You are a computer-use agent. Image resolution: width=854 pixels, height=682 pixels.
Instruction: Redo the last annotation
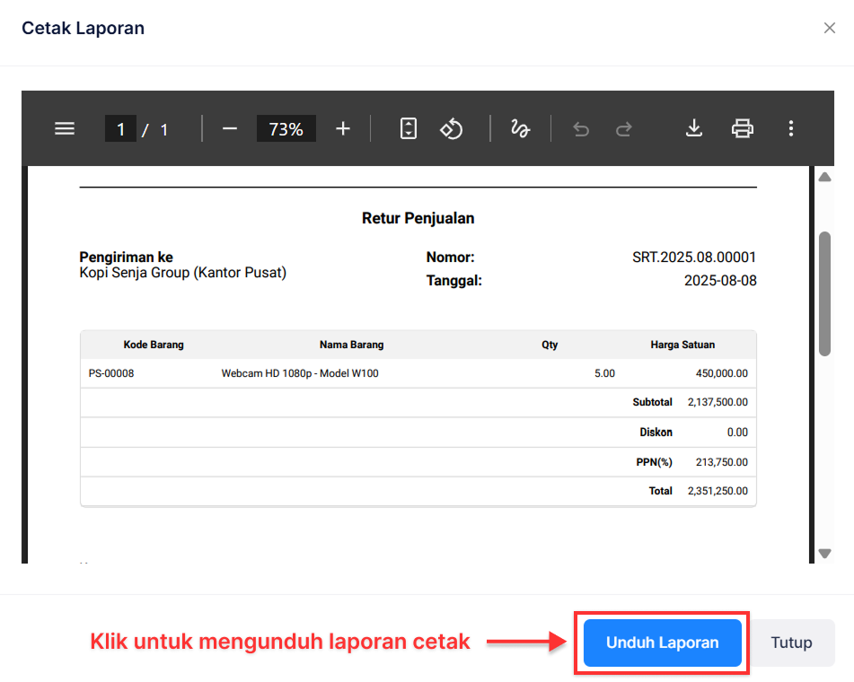[623, 128]
